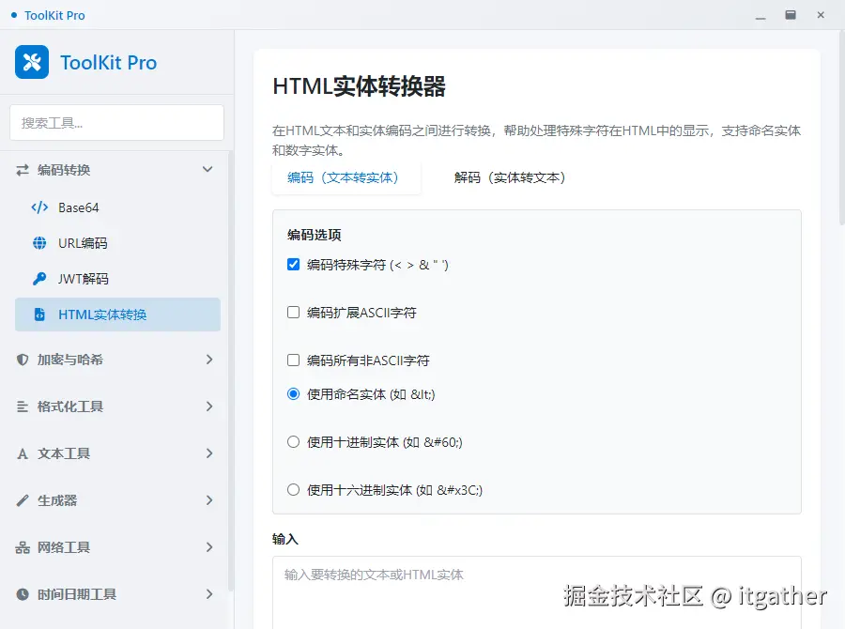The image size is (845, 629).
Task: Click the 生成器 pencil icon
Action: point(23,500)
